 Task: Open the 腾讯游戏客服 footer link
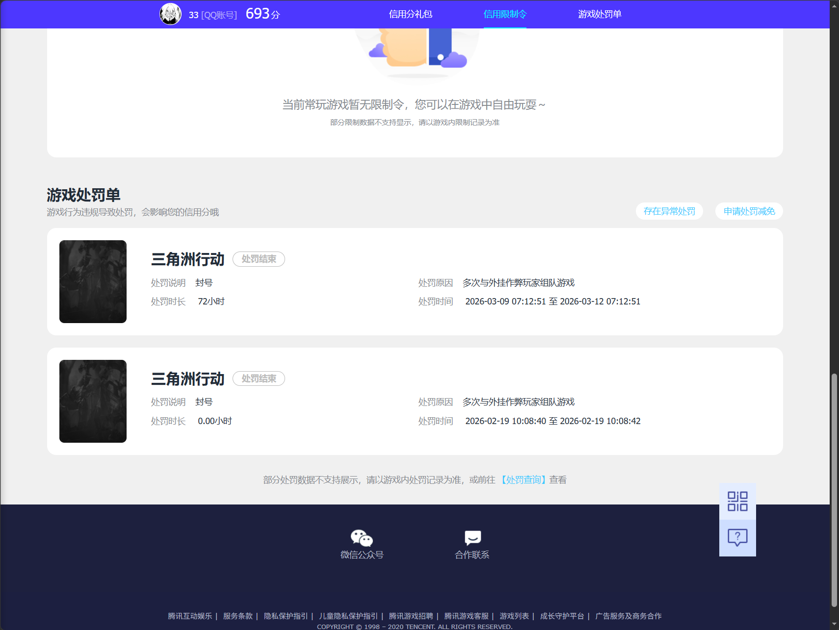coord(467,616)
